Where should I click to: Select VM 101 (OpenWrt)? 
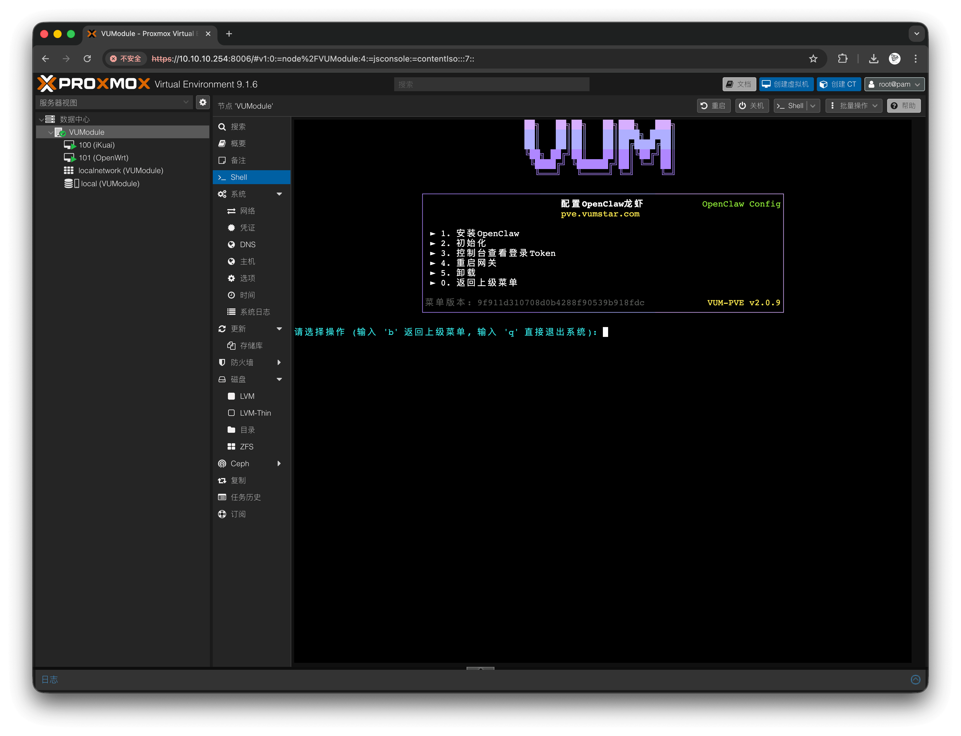point(103,158)
